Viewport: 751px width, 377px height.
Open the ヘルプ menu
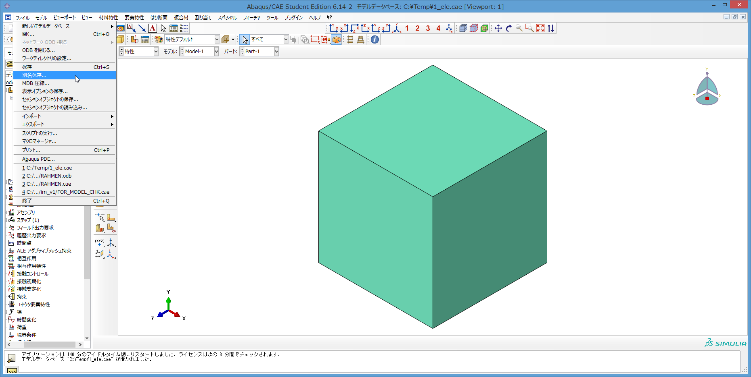point(315,18)
